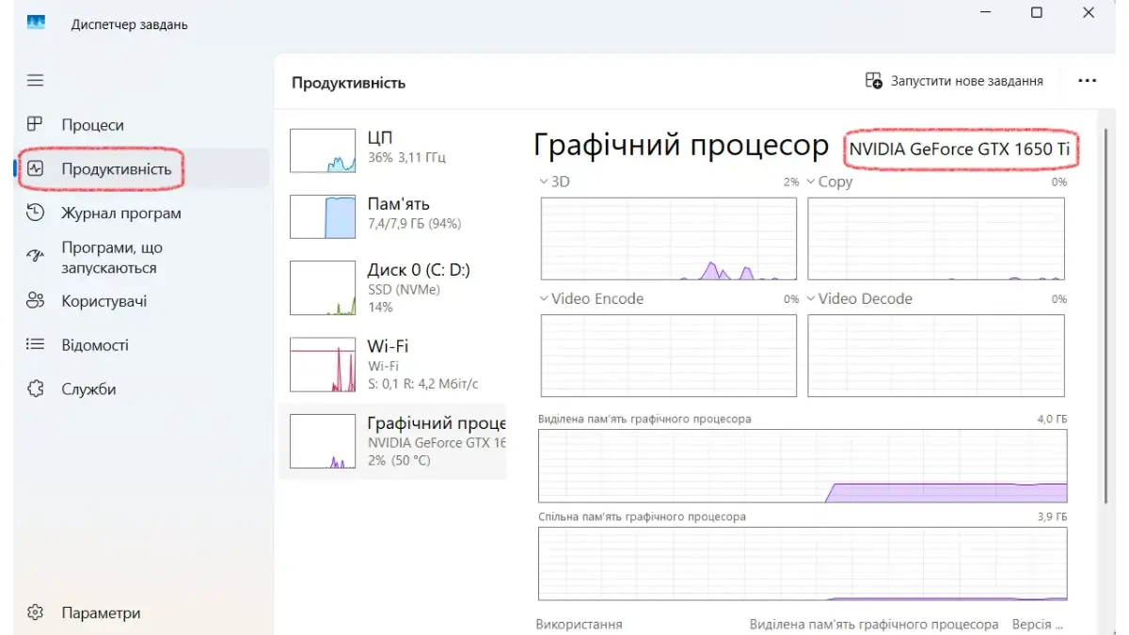Screen dimensions: 1129x635
Task: Select the Диск 0 graph thumbnail
Action: [x=324, y=288]
